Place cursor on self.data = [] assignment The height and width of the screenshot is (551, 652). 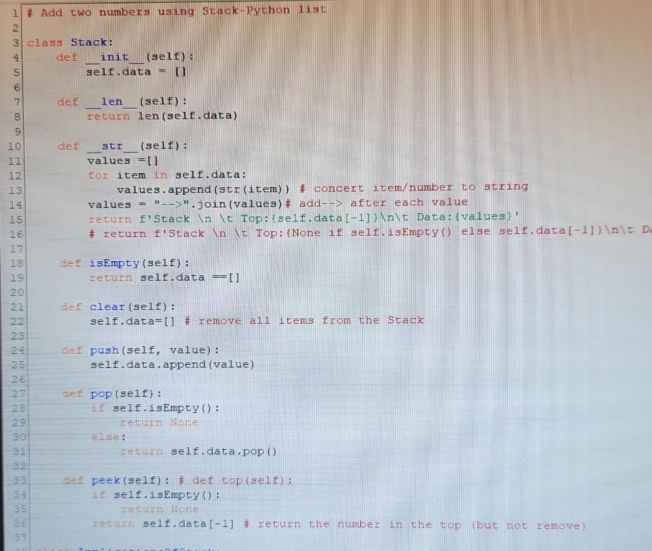[x=135, y=72]
